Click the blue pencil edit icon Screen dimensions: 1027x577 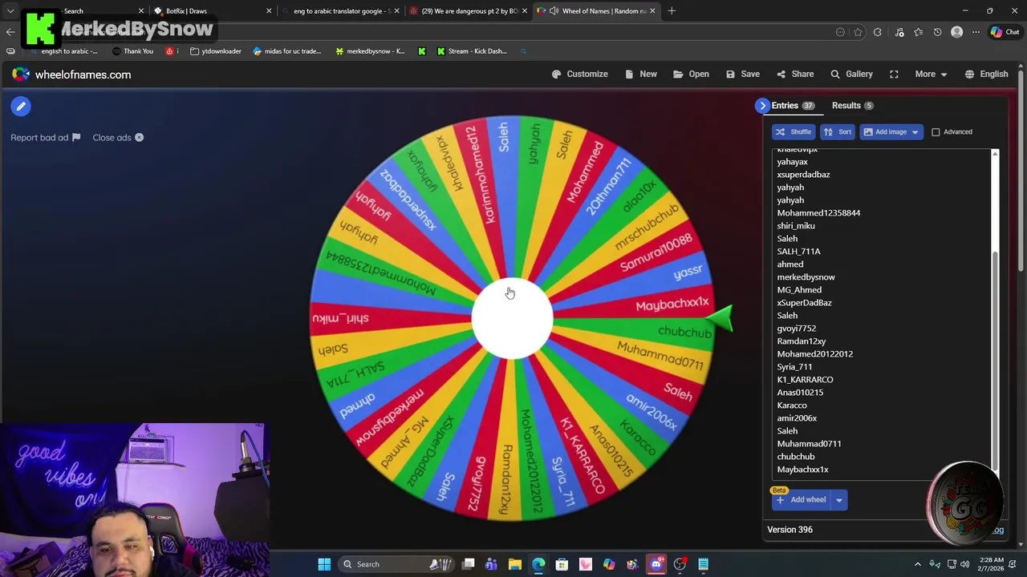pyautogui.click(x=21, y=106)
